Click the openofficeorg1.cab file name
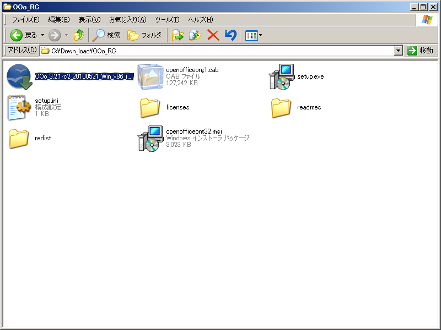 point(192,70)
